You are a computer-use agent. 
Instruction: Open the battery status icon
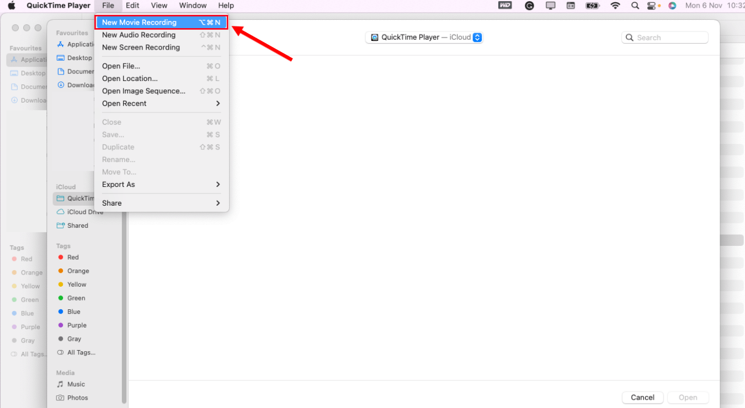click(593, 6)
